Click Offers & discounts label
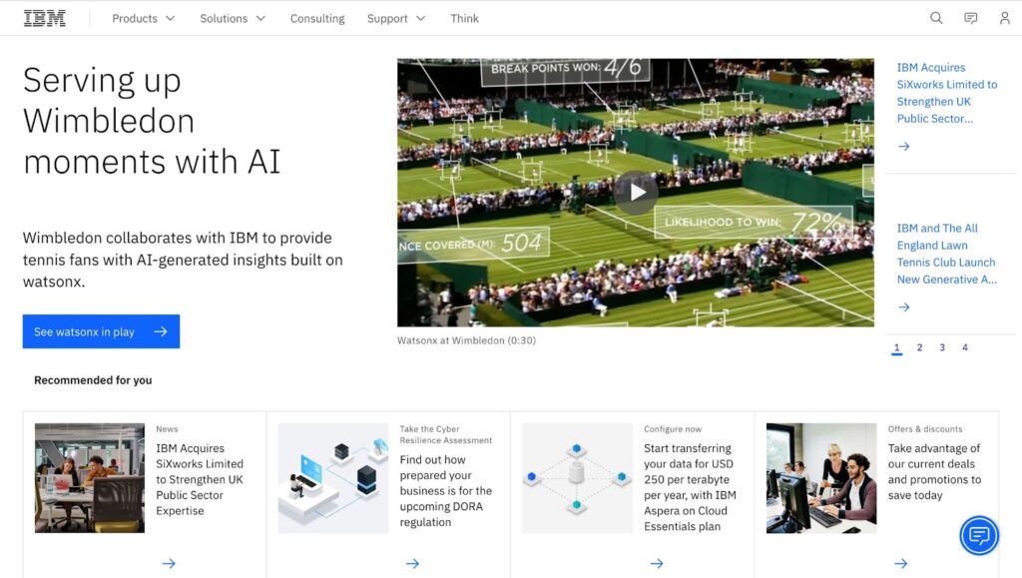Screen dimensions: 1022x578 [925, 429]
